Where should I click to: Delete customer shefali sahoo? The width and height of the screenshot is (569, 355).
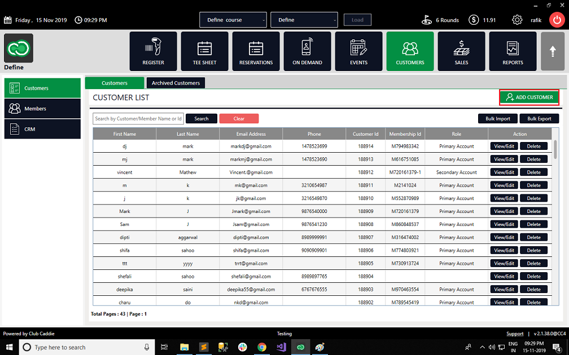click(534, 276)
